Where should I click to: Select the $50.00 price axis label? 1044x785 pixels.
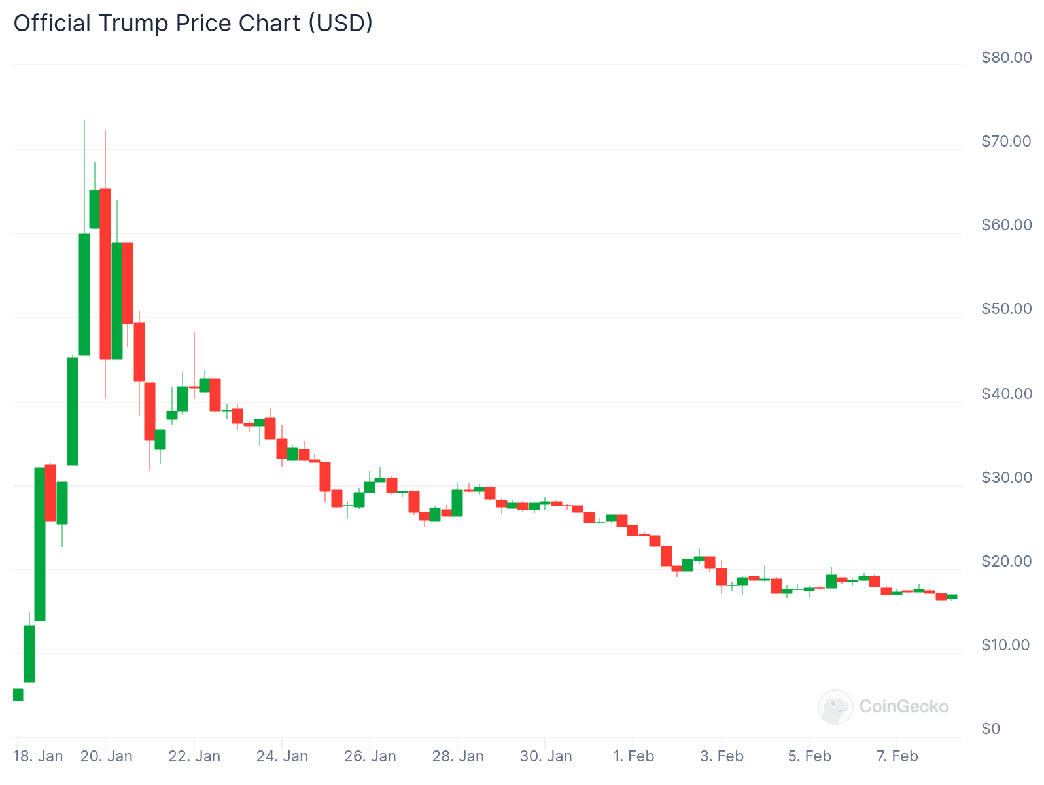(1006, 309)
